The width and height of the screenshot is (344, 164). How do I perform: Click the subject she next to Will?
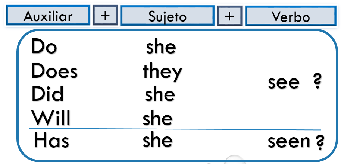click(158, 118)
